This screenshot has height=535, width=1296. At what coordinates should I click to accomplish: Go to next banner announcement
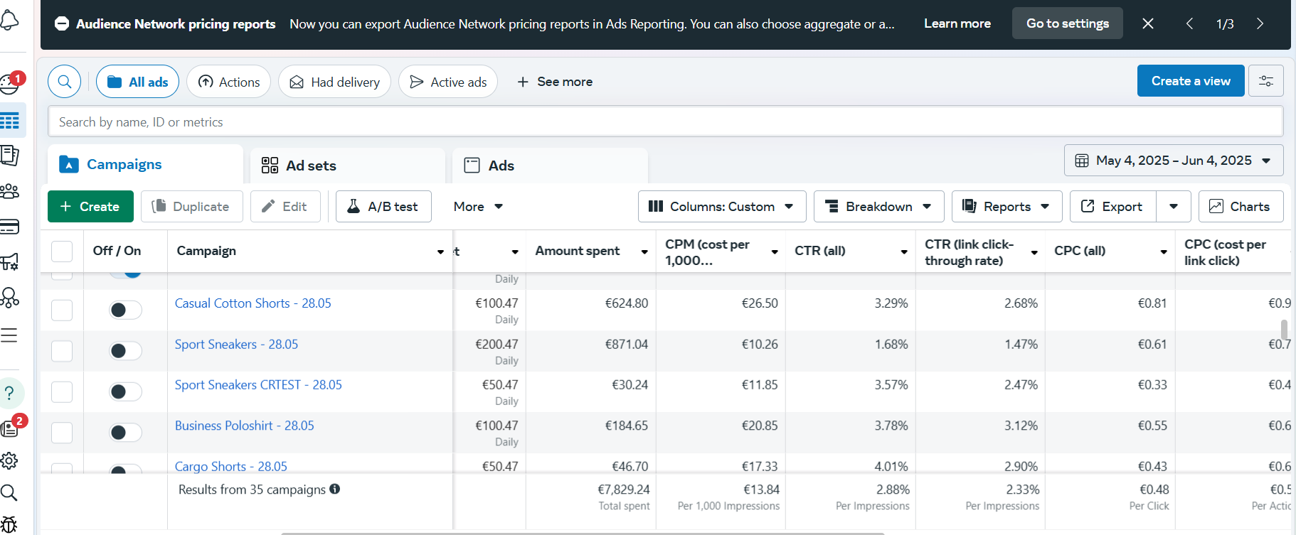click(x=1260, y=23)
